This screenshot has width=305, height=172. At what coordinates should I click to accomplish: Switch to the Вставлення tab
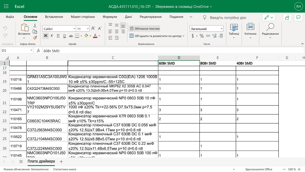tap(54, 17)
